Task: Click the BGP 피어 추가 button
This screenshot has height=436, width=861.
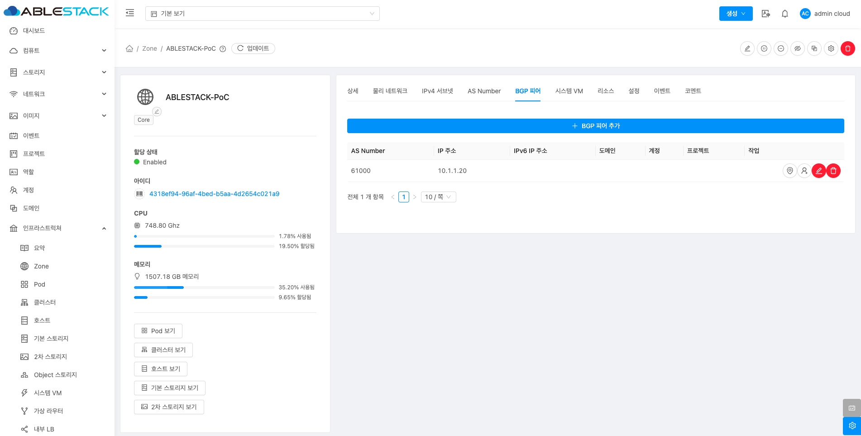Action: click(x=595, y=126)
